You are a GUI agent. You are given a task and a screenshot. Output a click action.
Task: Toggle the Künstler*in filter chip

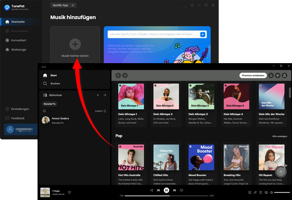[50, 104]
